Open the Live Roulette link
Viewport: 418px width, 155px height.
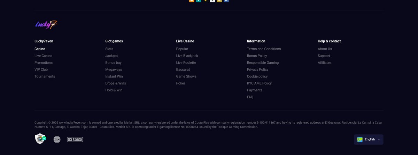click(x=186, y=63)
